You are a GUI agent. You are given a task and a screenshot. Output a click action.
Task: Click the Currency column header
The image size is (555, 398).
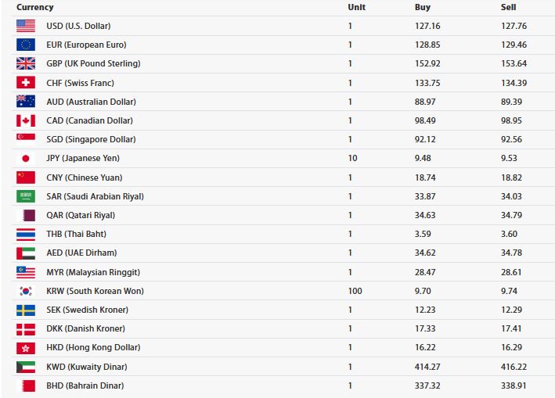[x=35, y=7]
